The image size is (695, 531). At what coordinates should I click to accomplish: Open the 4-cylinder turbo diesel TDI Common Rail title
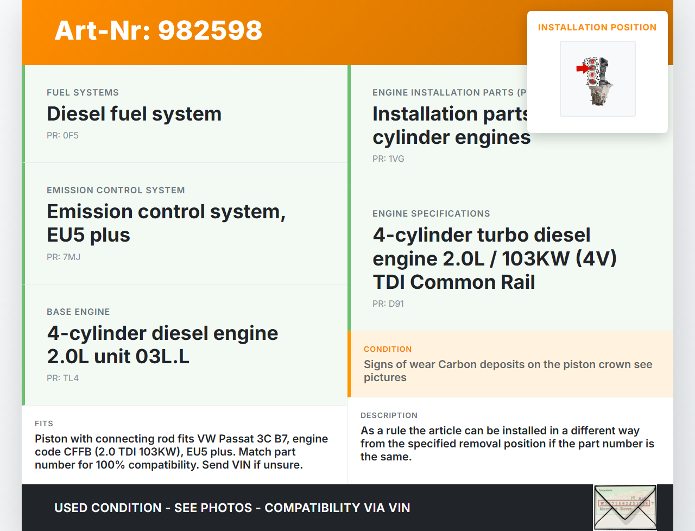[x=494, y=258]
